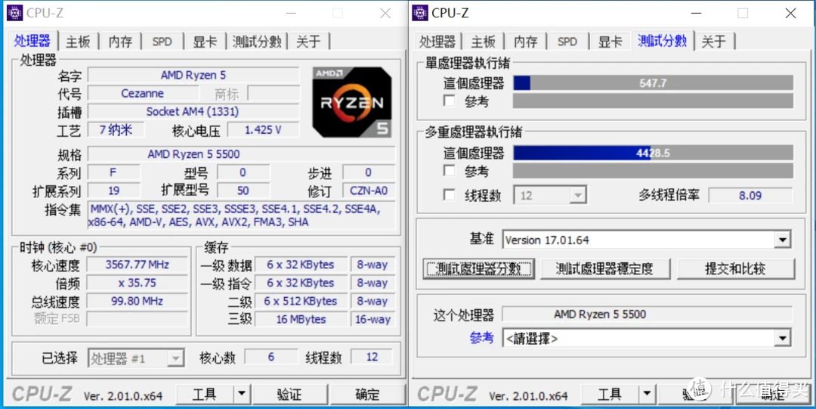Image resolution: width=816 pixels, height=409 pixels.
Task: Click the 二级 cache value 6 x 512 KBytes
Action: click(301, 301)
